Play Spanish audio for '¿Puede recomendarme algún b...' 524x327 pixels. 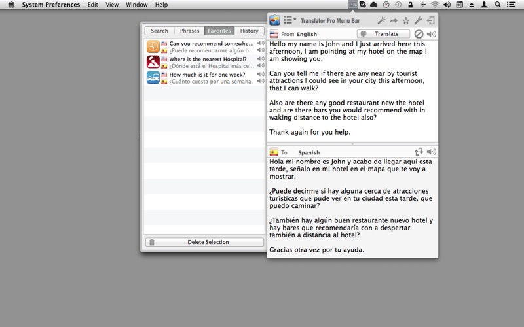pos(261,50)
